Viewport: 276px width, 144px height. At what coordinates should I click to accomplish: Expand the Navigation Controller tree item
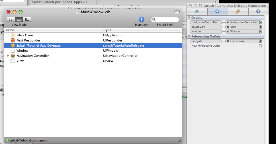(8, 56)
